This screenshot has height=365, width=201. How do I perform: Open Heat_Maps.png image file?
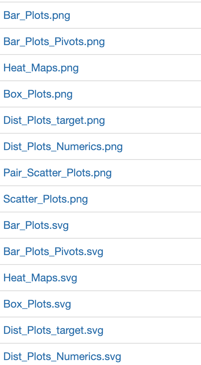(x=41, y=68)
